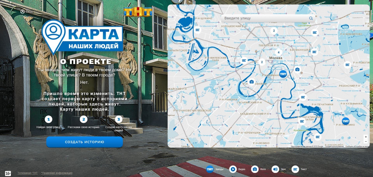
Task: Open Сообщить об ошибке на карте link
Action: tap(357, 146)
